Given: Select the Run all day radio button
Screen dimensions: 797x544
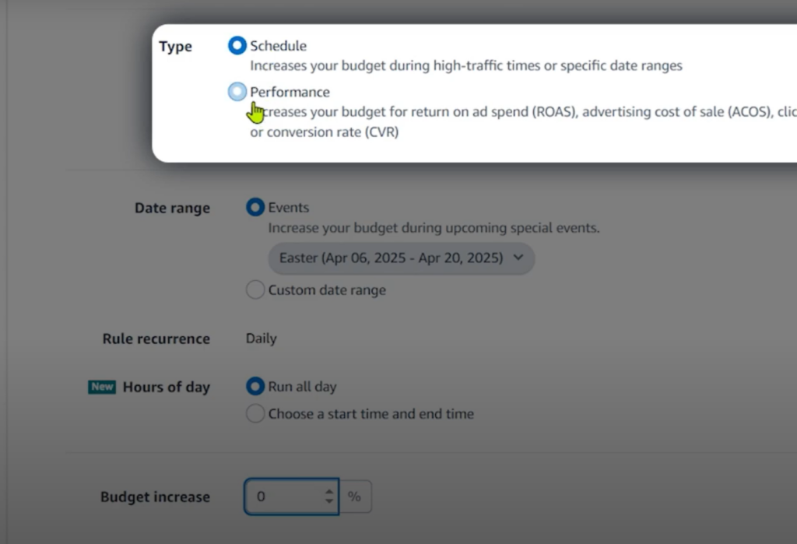Looking at the screenshot, I should point(255,386).
